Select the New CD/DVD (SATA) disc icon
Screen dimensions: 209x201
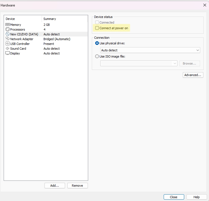[x=8, y=34]
